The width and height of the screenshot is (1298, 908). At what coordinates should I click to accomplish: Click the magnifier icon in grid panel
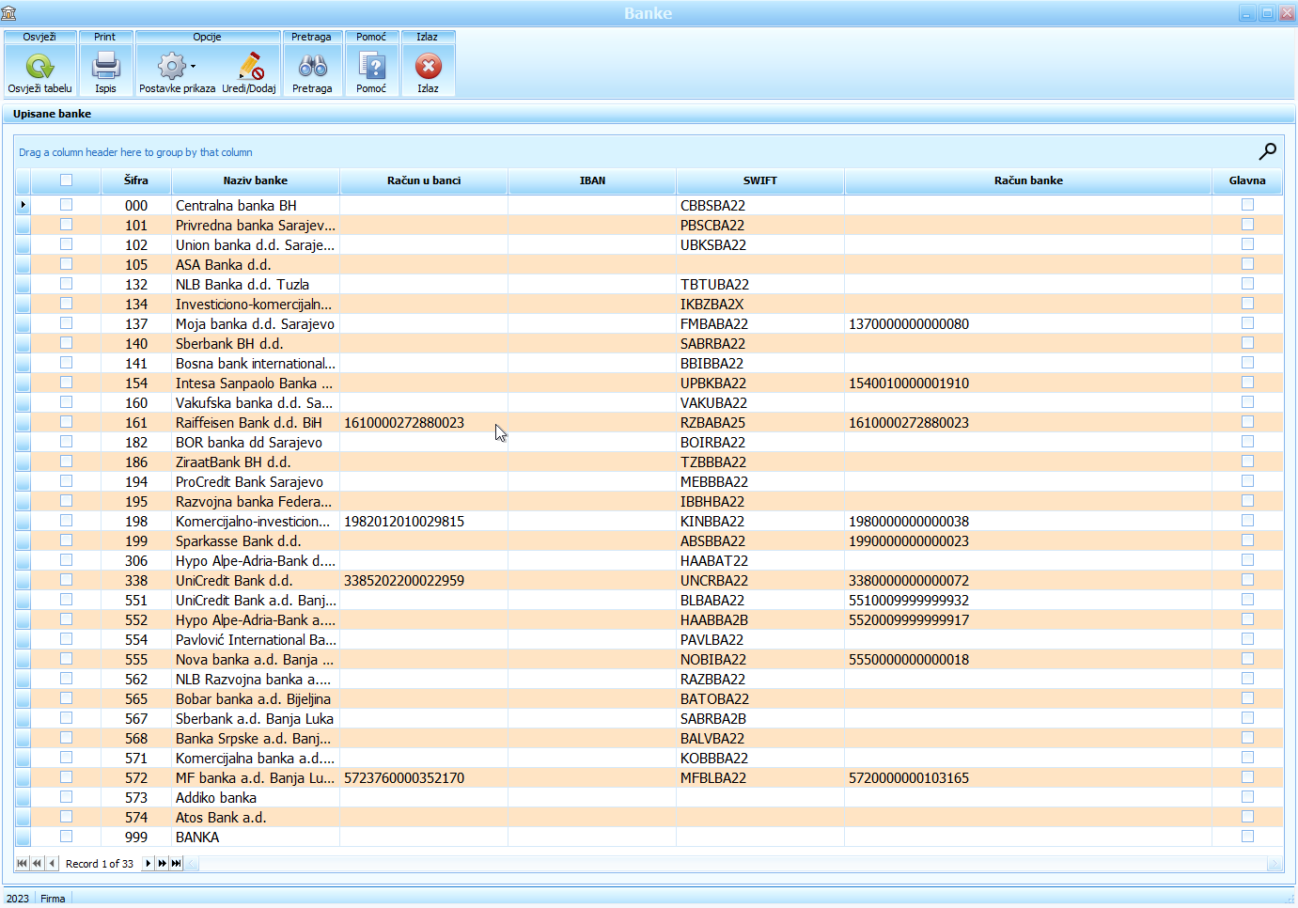pos(1267,151)
